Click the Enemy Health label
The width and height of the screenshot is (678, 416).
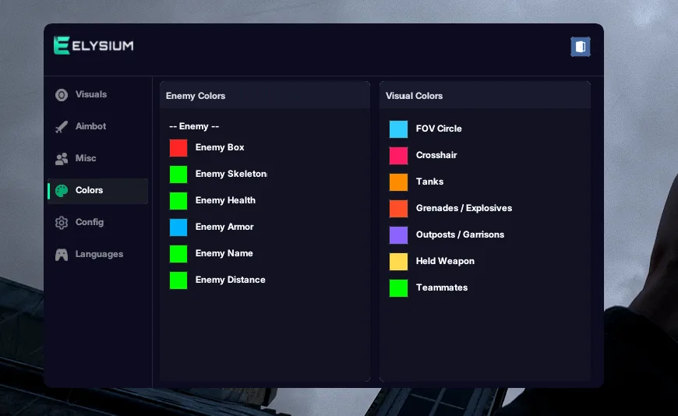tap(225, 200)
